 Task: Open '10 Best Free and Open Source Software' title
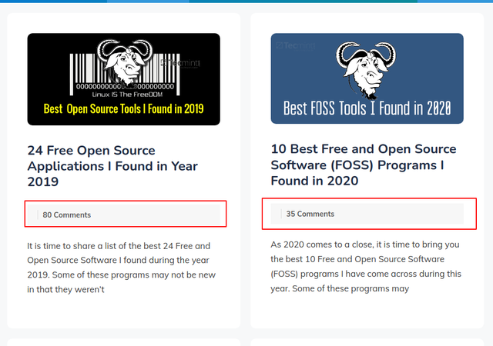pyautogui.click(x=364, y=165)
